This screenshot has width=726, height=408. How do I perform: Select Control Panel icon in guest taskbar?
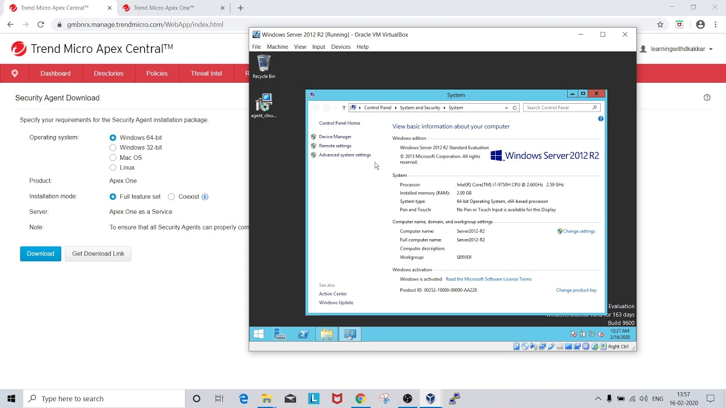[350, 334]
